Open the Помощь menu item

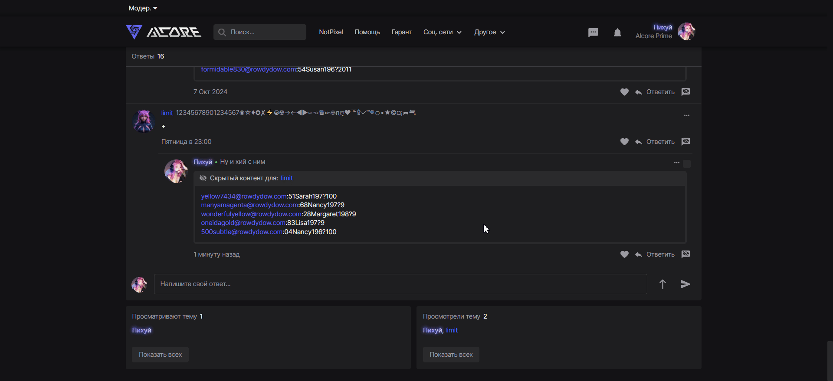pyautogui.click(x=367, y=32)
